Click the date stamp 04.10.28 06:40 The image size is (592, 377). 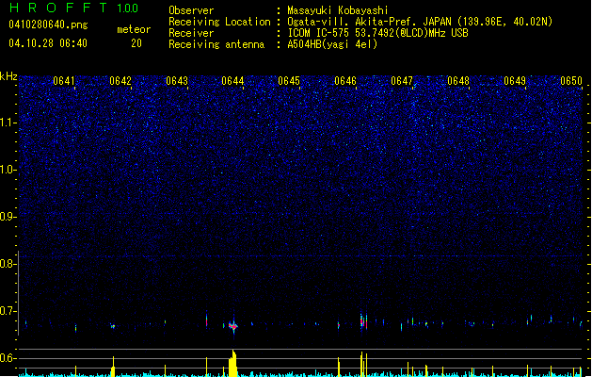coord(48,43)
